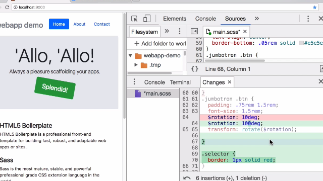This screenshot has width=323, height=181.
Task: Click 'Line 68, Column 1' status text
Action: click(228, 69)
